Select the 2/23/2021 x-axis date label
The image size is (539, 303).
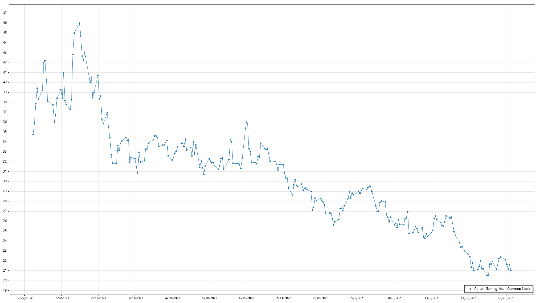(99, 298)
